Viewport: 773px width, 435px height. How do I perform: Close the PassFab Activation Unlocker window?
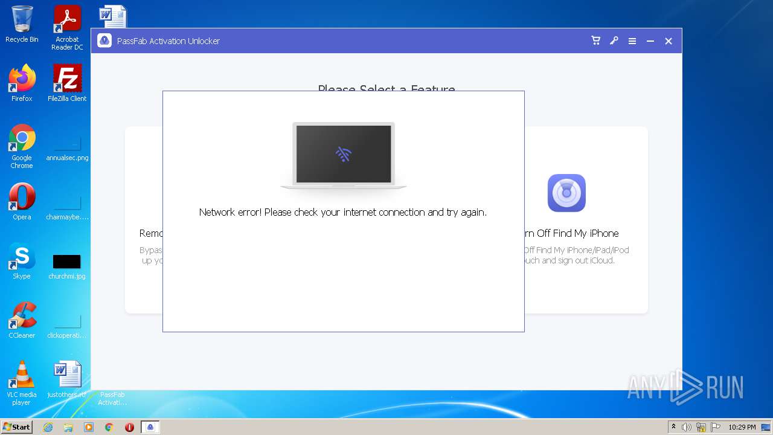point(668,41)
